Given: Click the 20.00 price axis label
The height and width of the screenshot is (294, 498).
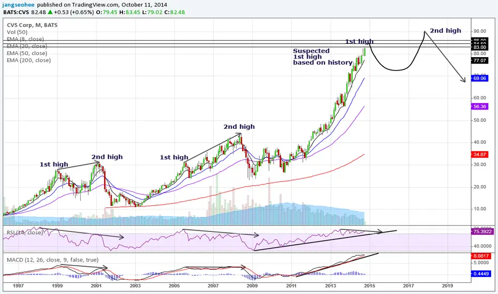Looking at the screenshot, I should coord(480,187).
